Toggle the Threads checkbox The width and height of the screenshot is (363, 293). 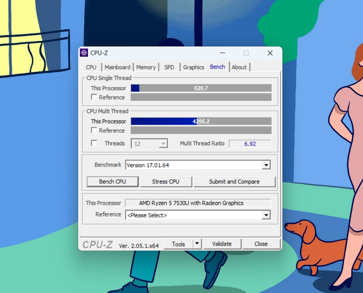(x=94, y=143)
